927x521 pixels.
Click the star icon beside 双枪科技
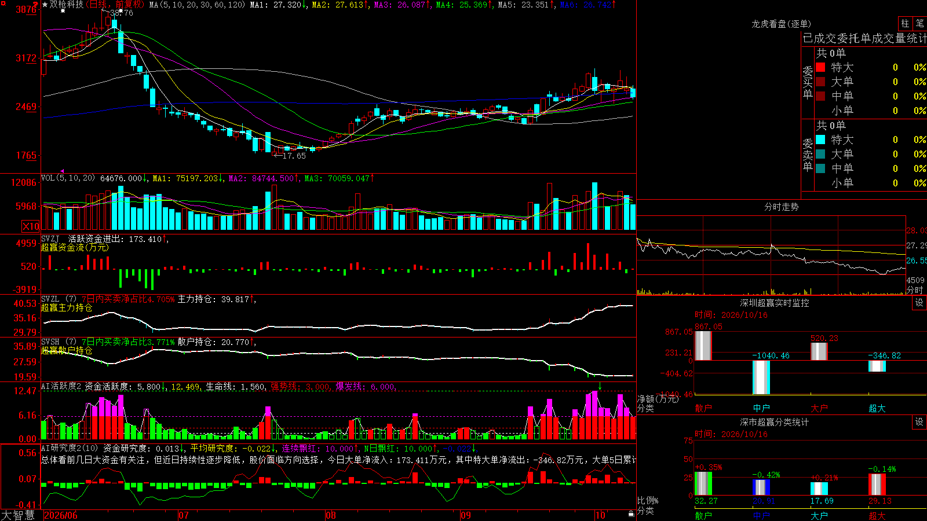tap(45, 5)
